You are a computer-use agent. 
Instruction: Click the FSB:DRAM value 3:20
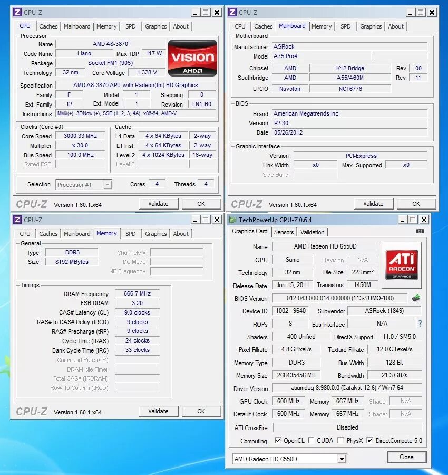[x=138, y=303]
